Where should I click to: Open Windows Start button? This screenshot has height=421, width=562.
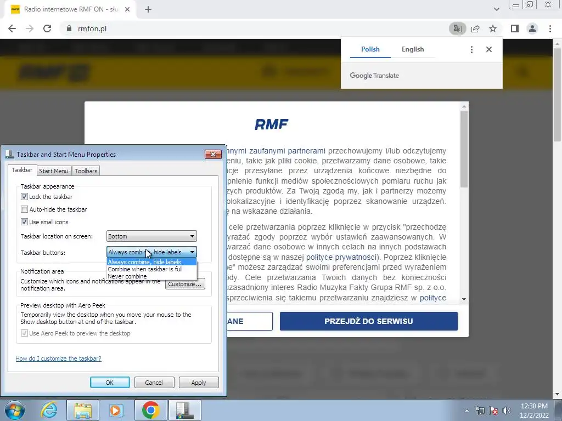click(x=15, y=410)
